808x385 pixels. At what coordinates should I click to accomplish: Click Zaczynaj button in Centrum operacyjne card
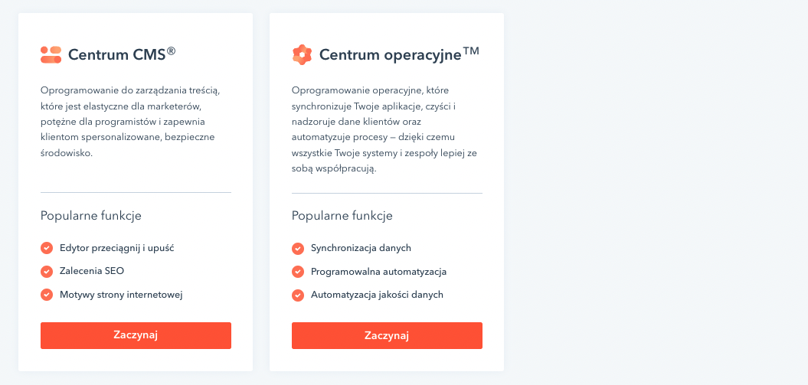click(387, 335)
